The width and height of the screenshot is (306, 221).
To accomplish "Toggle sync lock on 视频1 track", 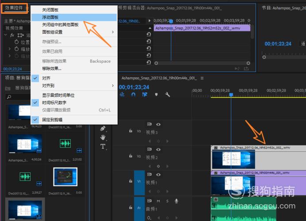I will [149, 175].
